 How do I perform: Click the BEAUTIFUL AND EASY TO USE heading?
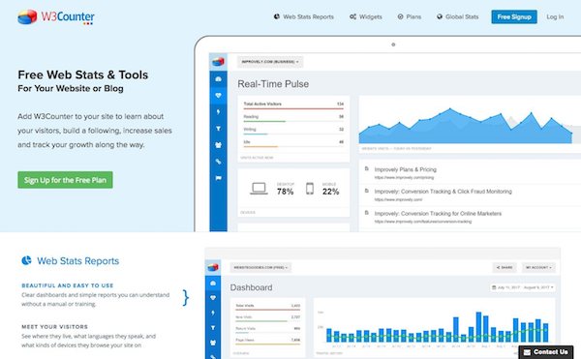(68, 285)
